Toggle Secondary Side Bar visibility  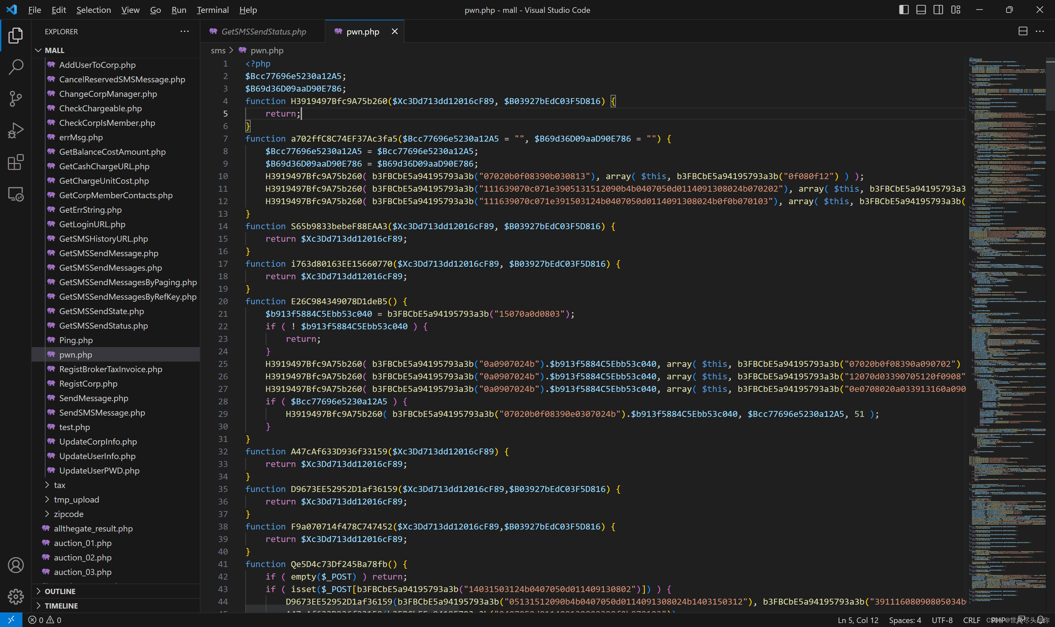point(938,10)
